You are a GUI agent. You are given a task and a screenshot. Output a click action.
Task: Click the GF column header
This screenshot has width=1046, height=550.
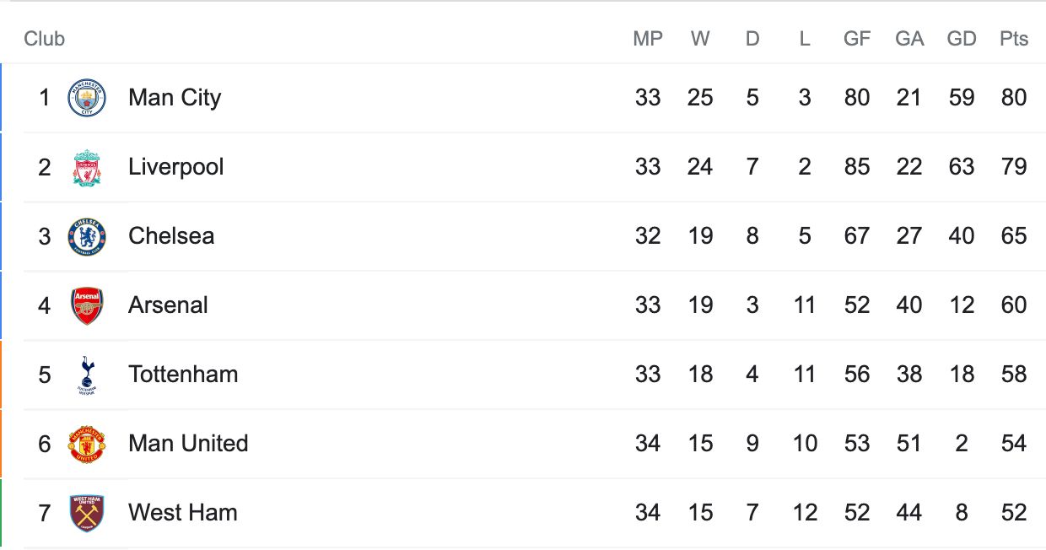coord(857,39)
